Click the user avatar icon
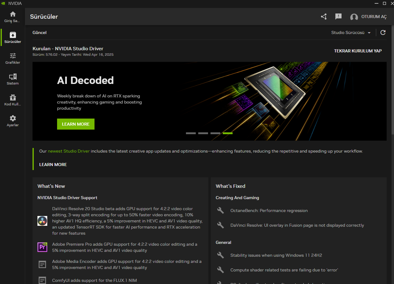This screenshot has height=284, width=394. tap(354, 17)
